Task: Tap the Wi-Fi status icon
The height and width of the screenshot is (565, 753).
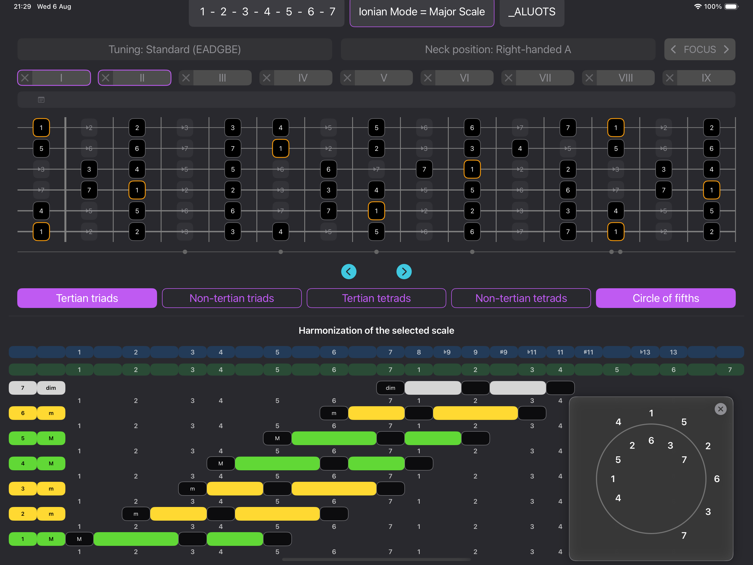Action: pyautogui.click(x=697, y=7)
